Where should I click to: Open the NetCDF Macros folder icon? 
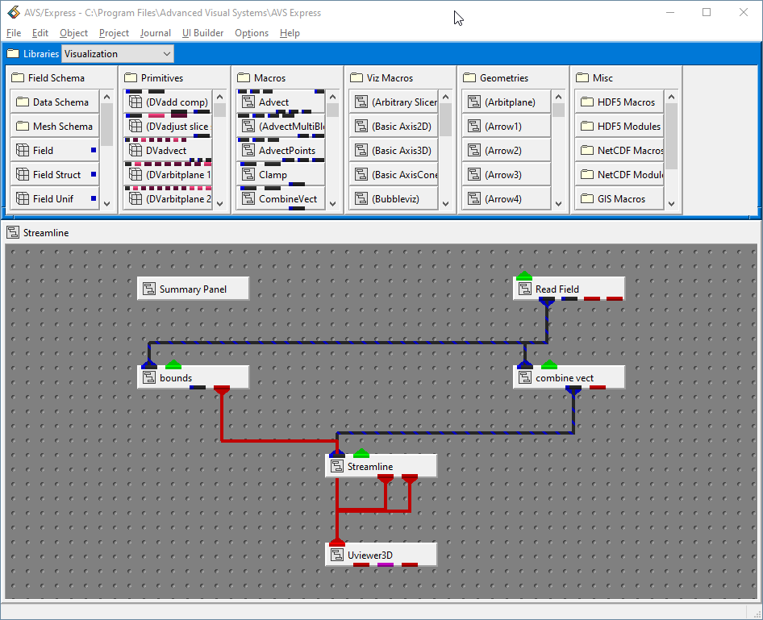tap(587, 150)
